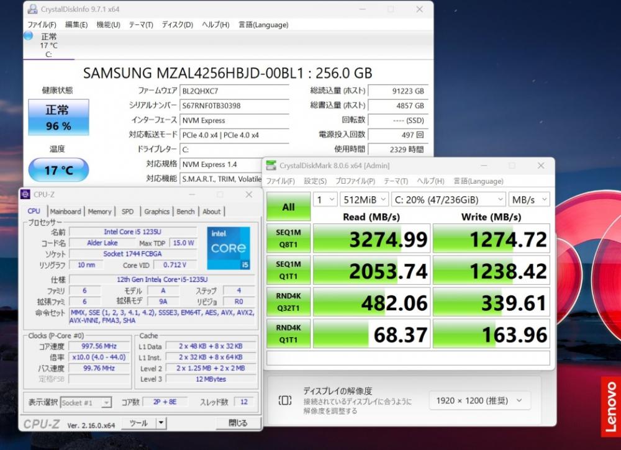The width and height of the screenshot is (621, 450).
Task: Open 言語(Language) menu in CrystalDiskInfo
Action: (263, 25)
